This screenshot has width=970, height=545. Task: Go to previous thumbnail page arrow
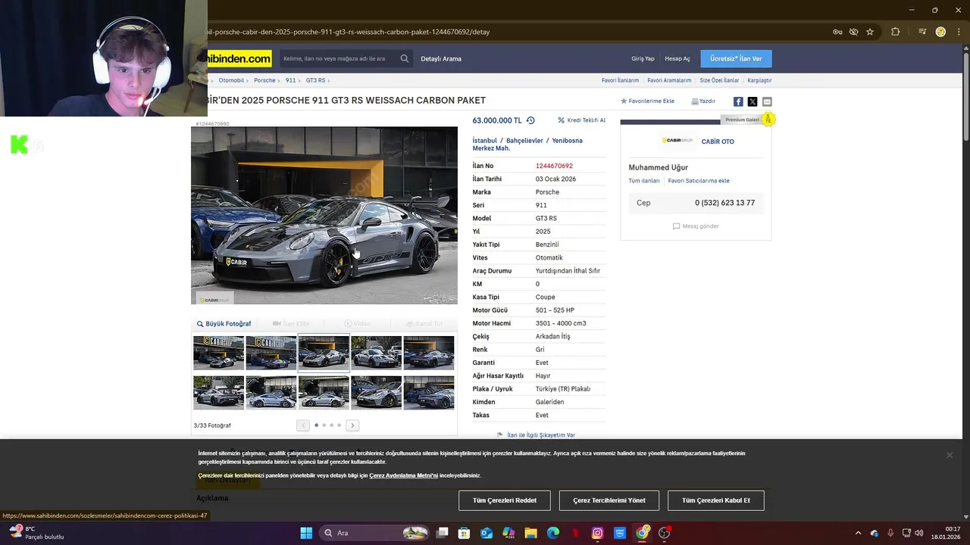click(x=303, y=425)
